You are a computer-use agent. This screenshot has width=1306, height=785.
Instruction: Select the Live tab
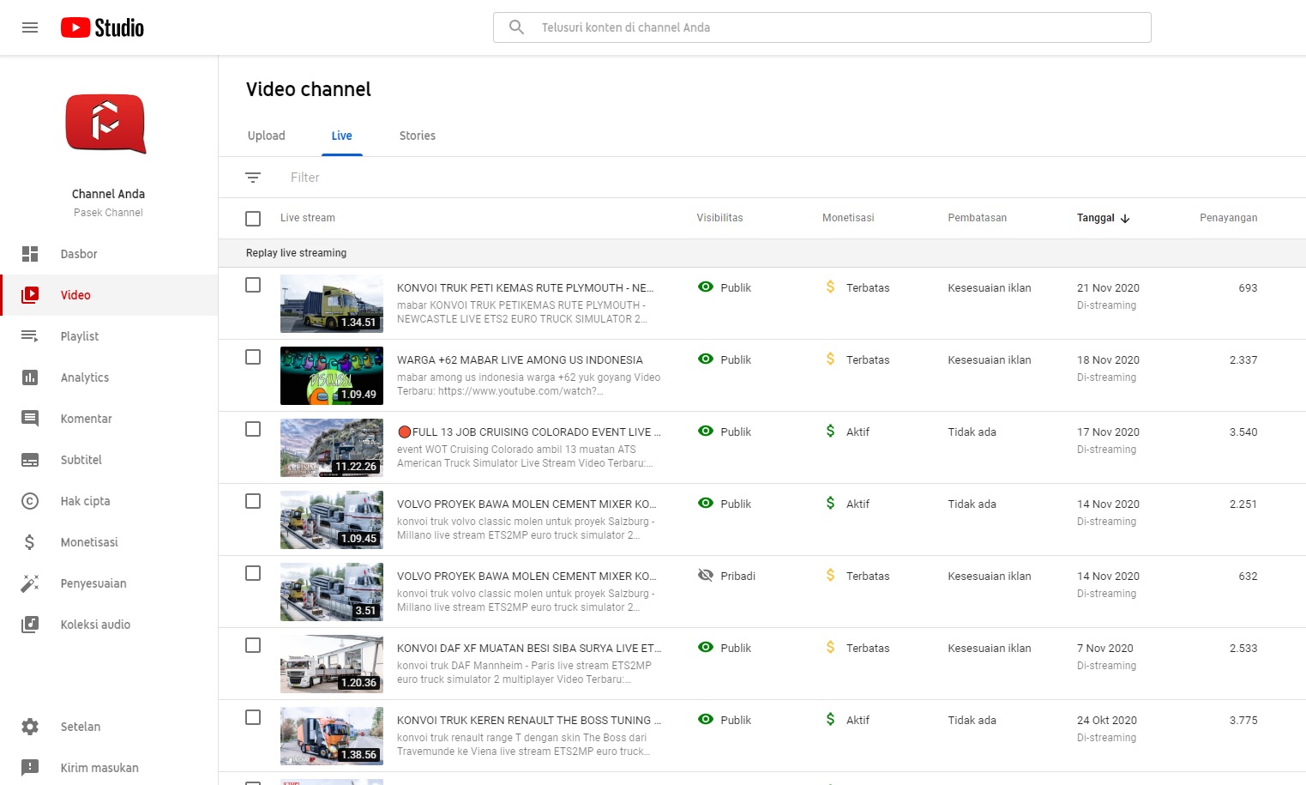[342, 136]
